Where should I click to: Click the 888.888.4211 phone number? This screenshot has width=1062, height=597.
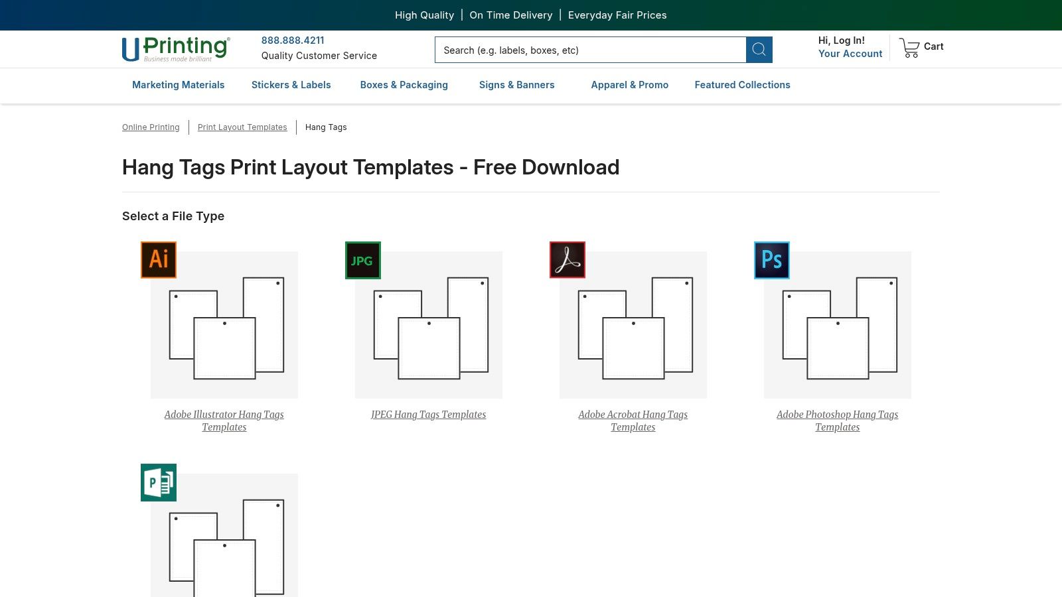pyautogui.click(x=293, y=40)
